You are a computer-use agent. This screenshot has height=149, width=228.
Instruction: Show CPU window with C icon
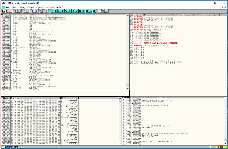[73, 11]
